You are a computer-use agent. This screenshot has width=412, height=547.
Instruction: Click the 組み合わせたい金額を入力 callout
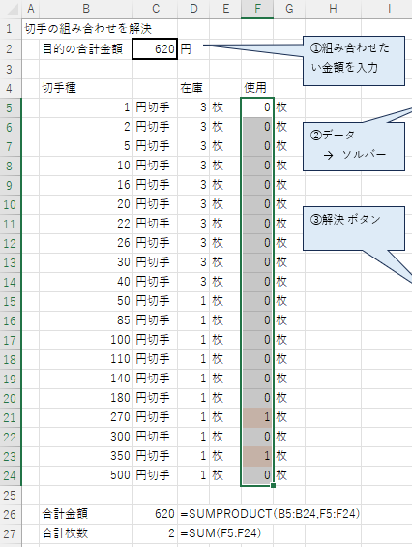coord(353,61)
